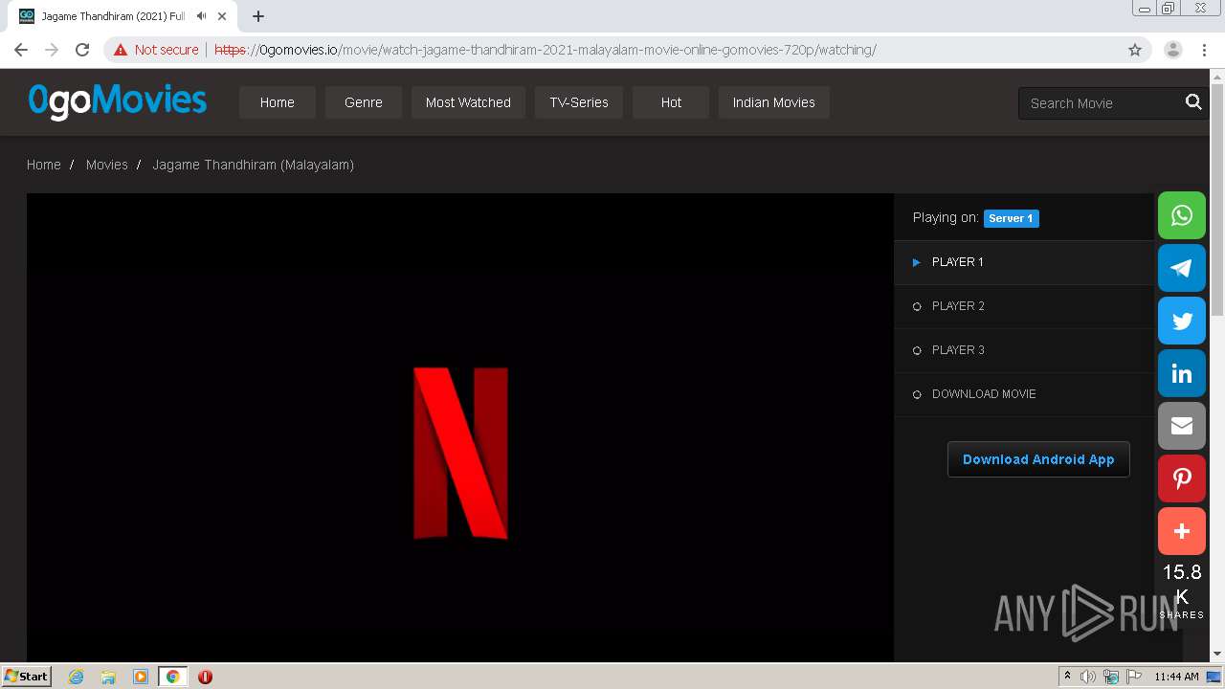This screenshot has width=1225, height=689.
Task: Open Opera icon in taskbar
Action: (x=205, y=677)
